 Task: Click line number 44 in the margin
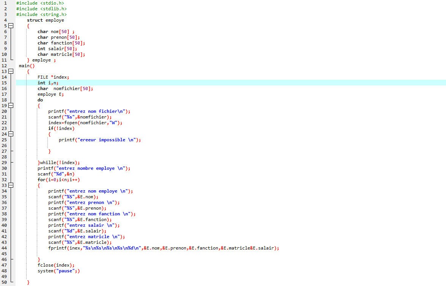[4, 248]
